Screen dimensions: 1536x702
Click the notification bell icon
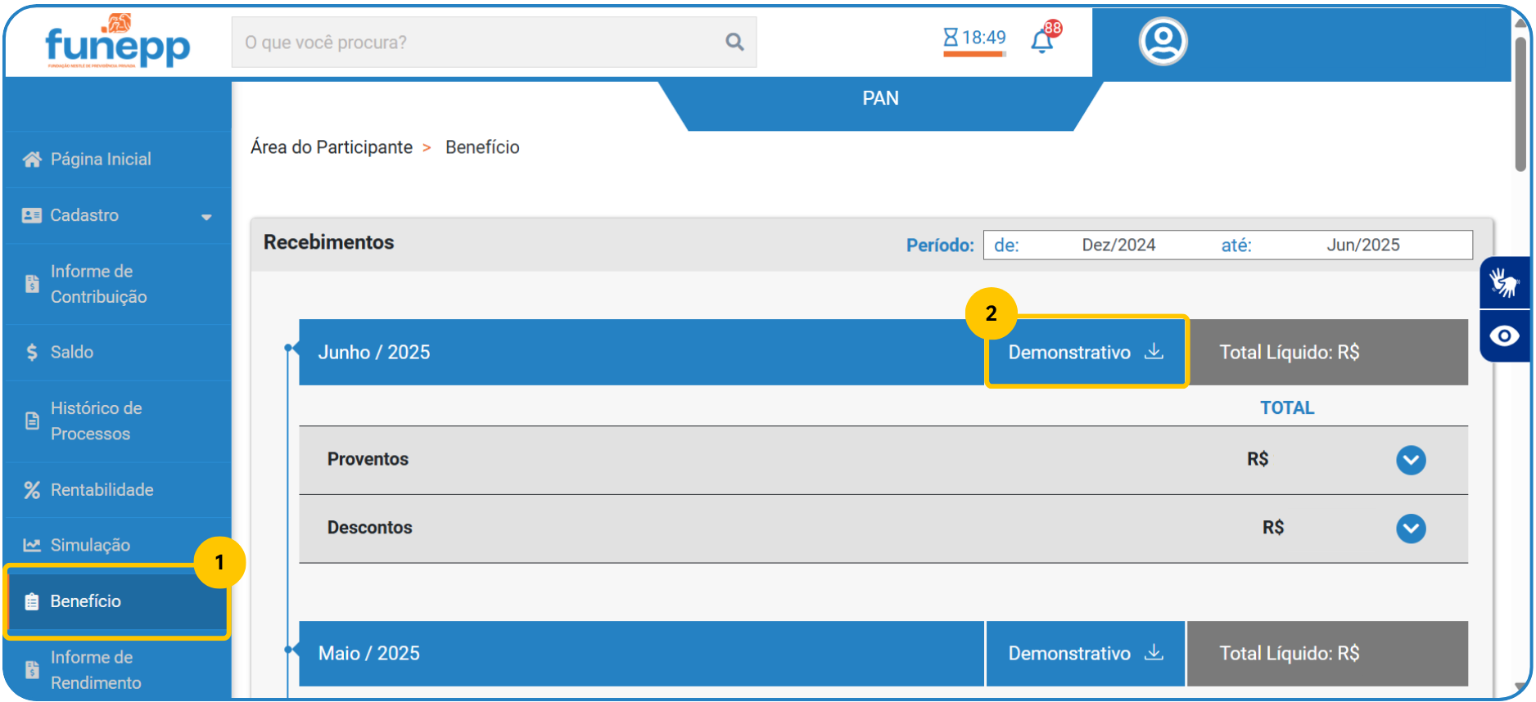(x=1041, y=41)
